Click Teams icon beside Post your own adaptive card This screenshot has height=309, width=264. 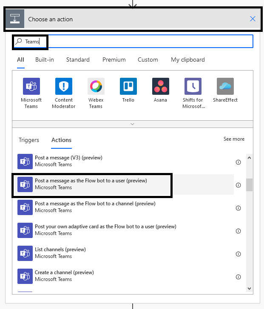25,230
